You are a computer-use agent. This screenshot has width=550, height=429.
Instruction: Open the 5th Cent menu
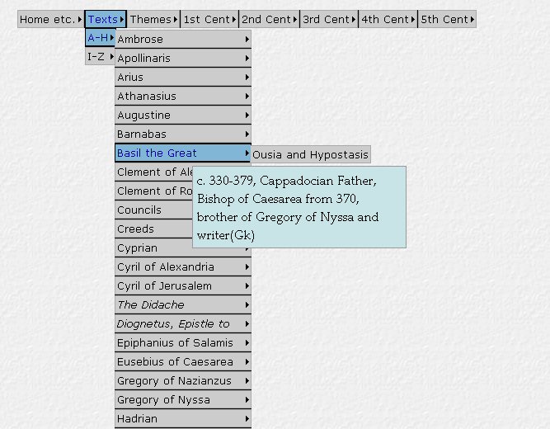(447, 19)
